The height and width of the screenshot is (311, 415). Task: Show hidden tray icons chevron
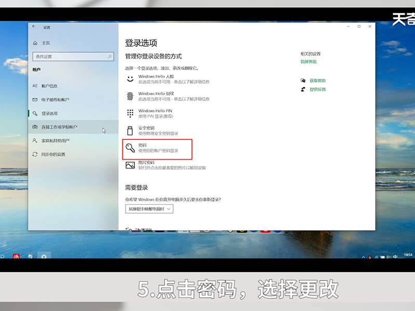point(364,257)
